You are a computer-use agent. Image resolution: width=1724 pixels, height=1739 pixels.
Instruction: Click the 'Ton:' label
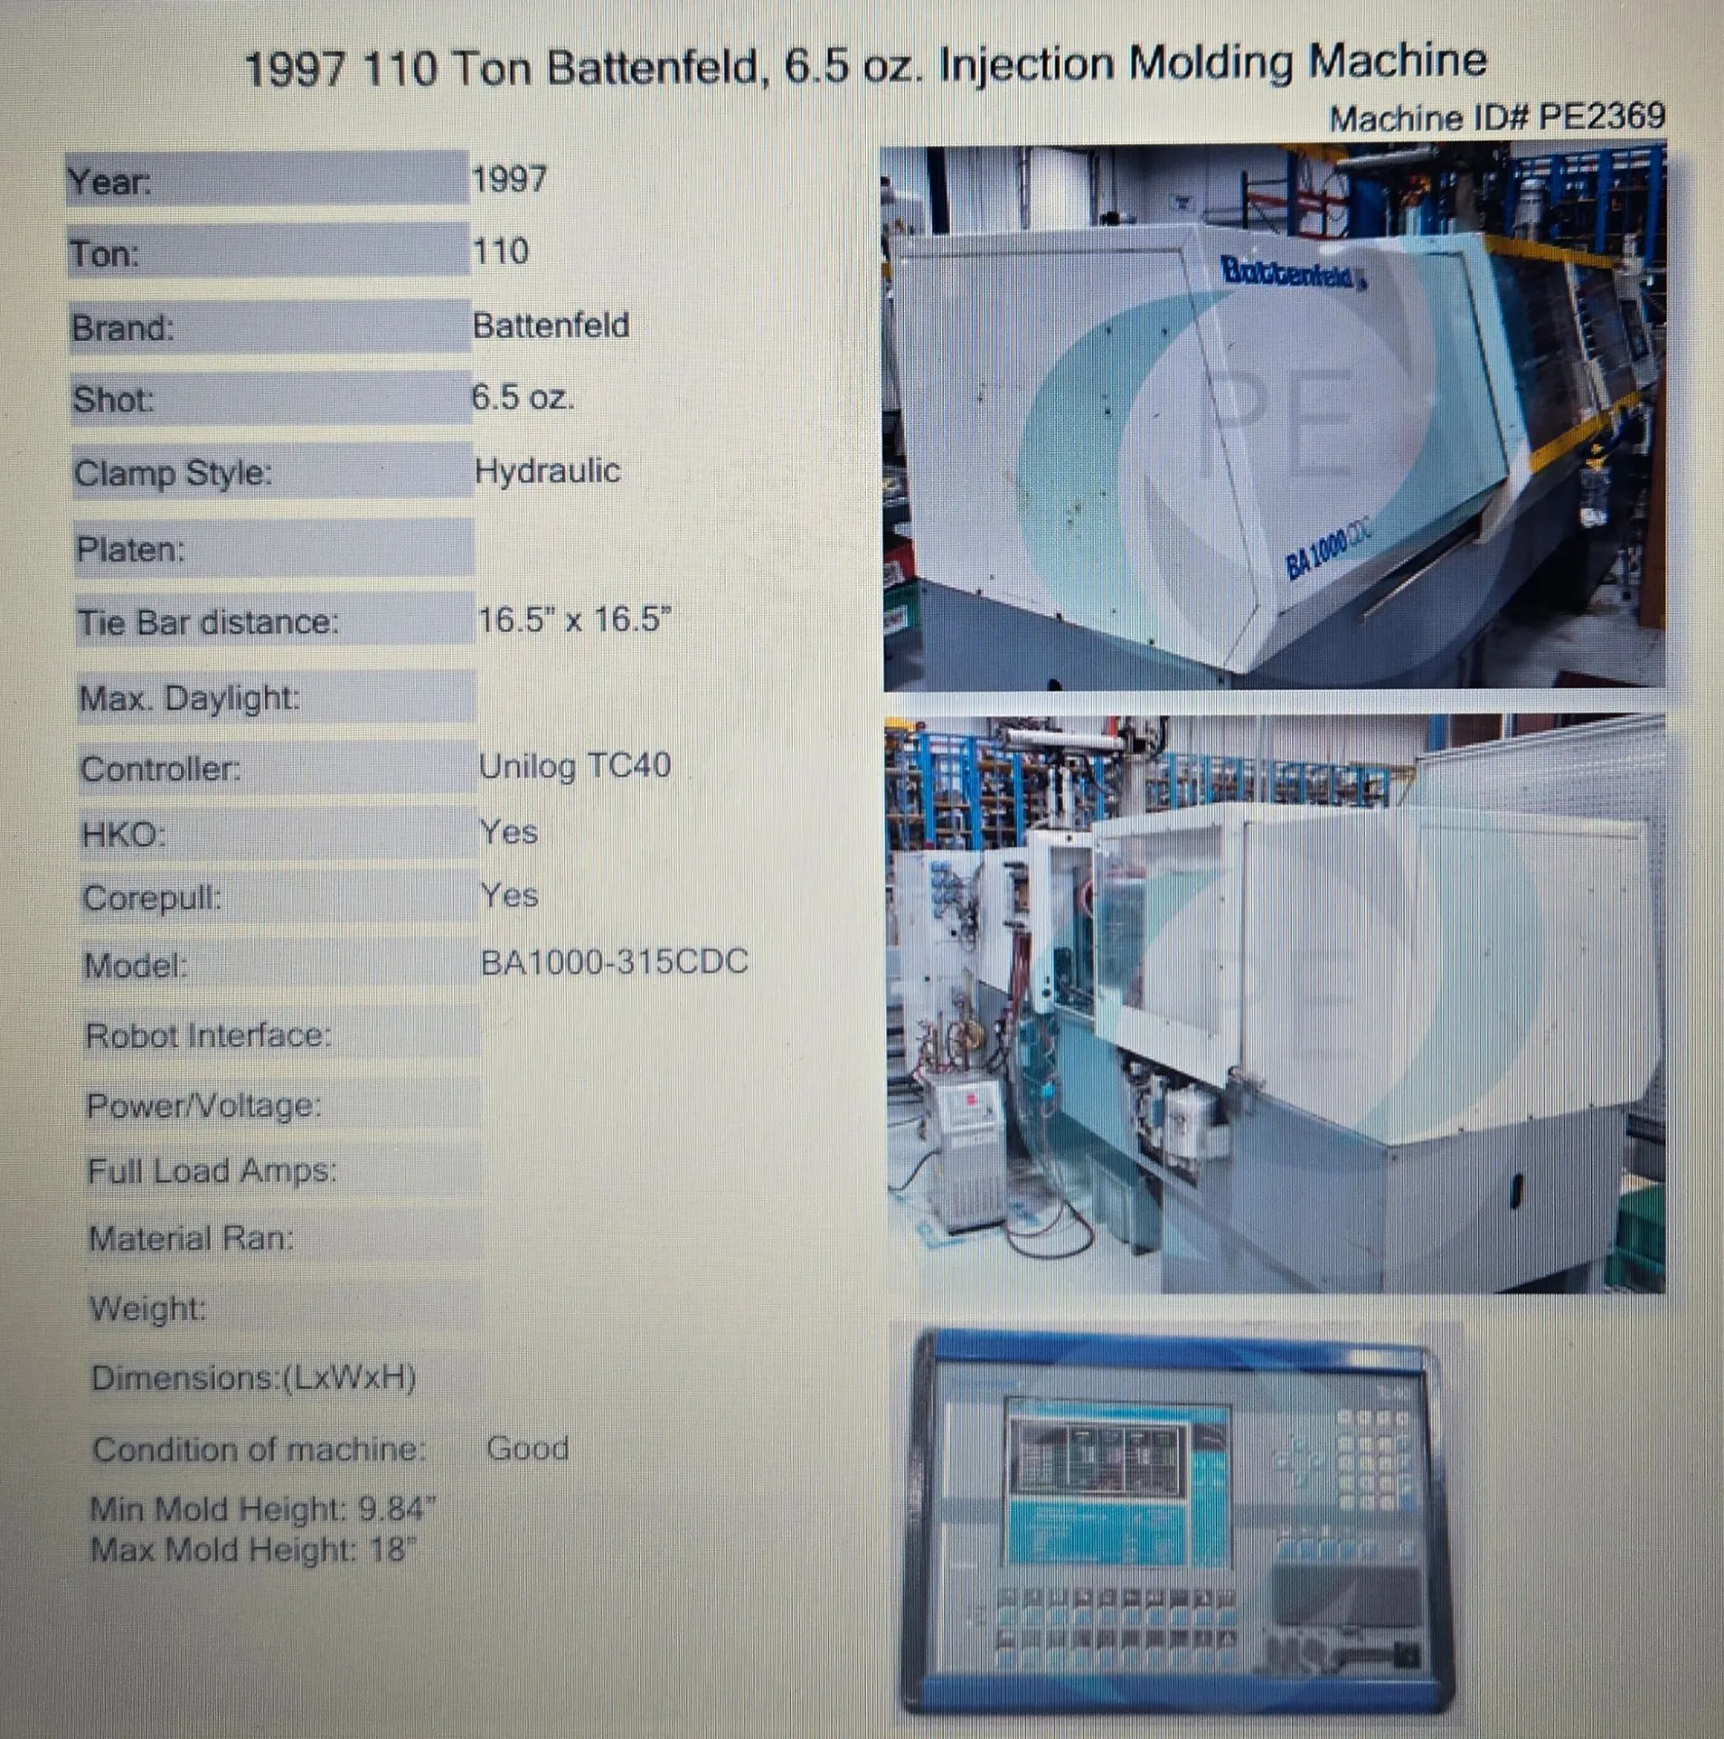105,255
